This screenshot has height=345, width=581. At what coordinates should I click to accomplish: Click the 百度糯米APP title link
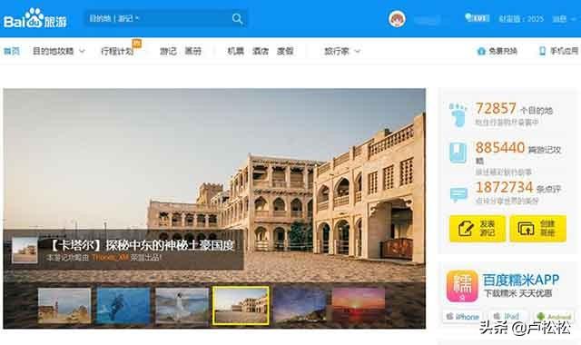coord(521,280)
